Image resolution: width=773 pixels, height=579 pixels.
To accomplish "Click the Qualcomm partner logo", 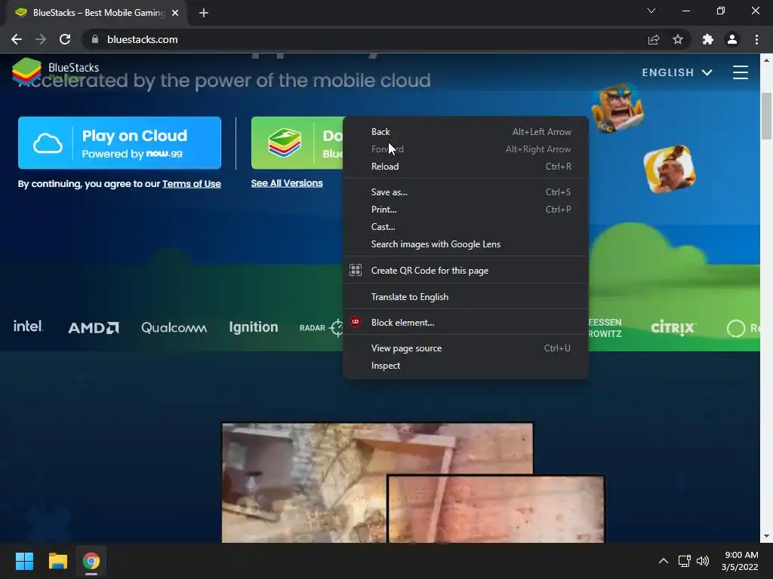I will [x=174, y=328].
